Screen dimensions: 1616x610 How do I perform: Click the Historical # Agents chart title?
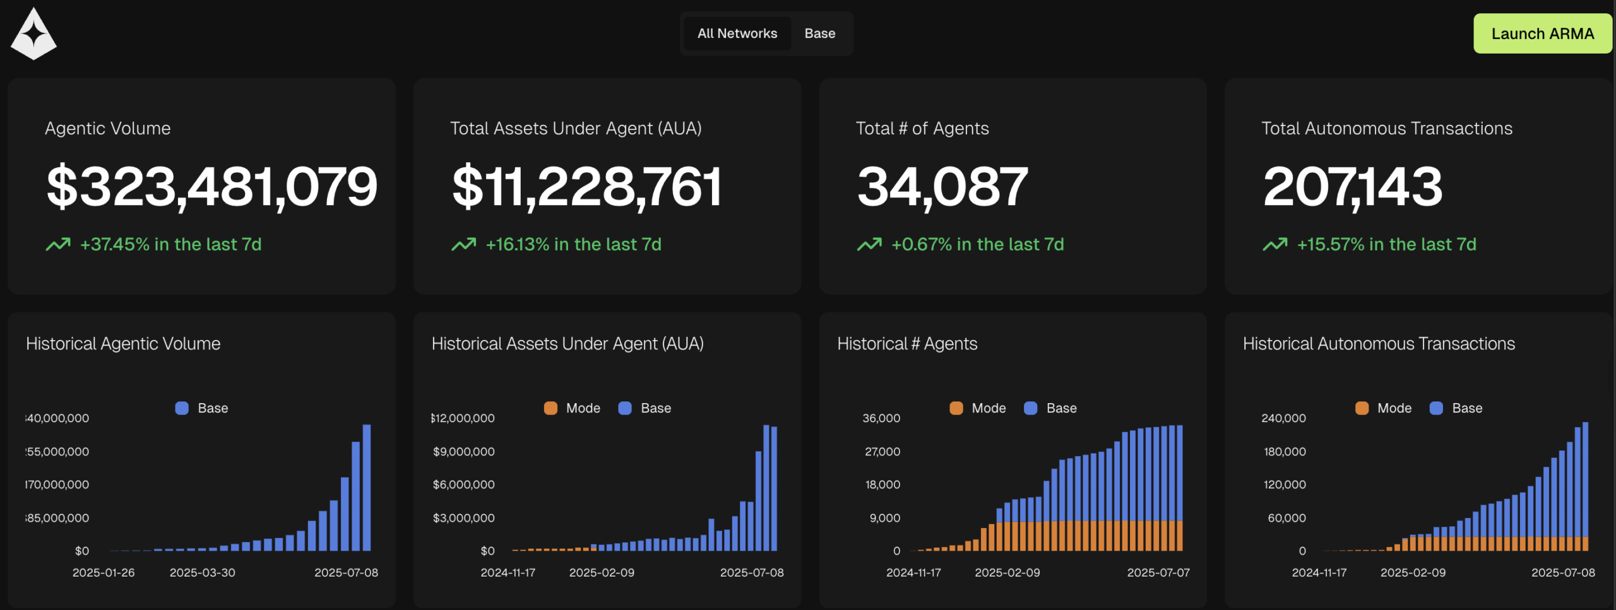(x=907, y=344)
